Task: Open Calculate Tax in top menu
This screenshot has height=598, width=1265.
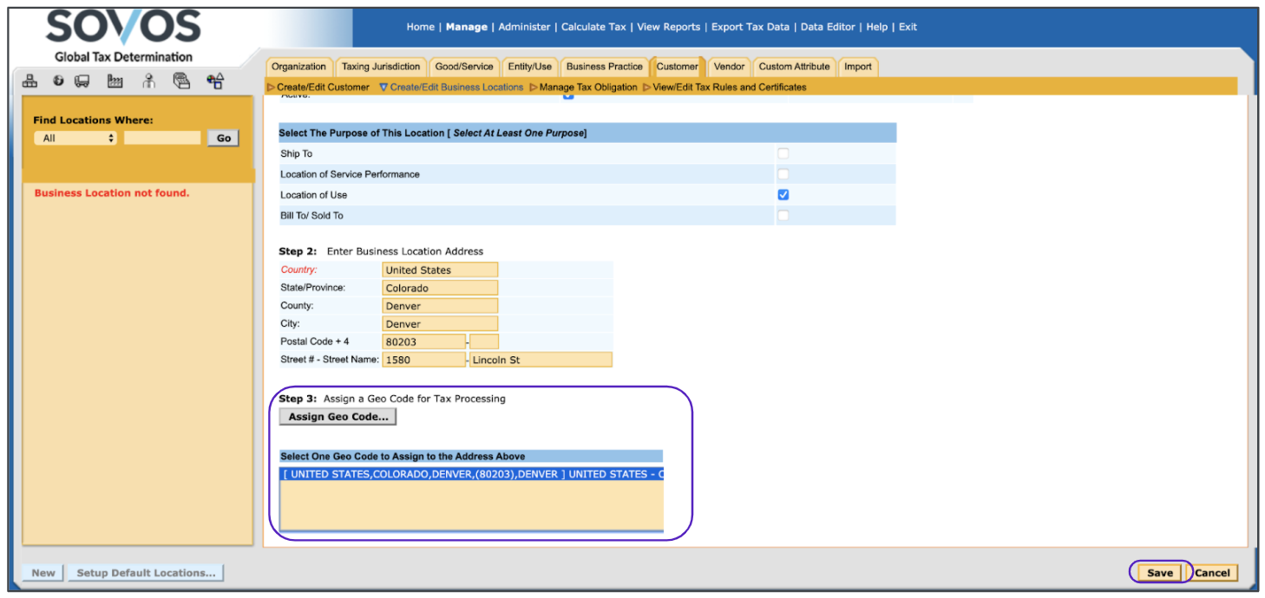Action: (x=593, y=27)
